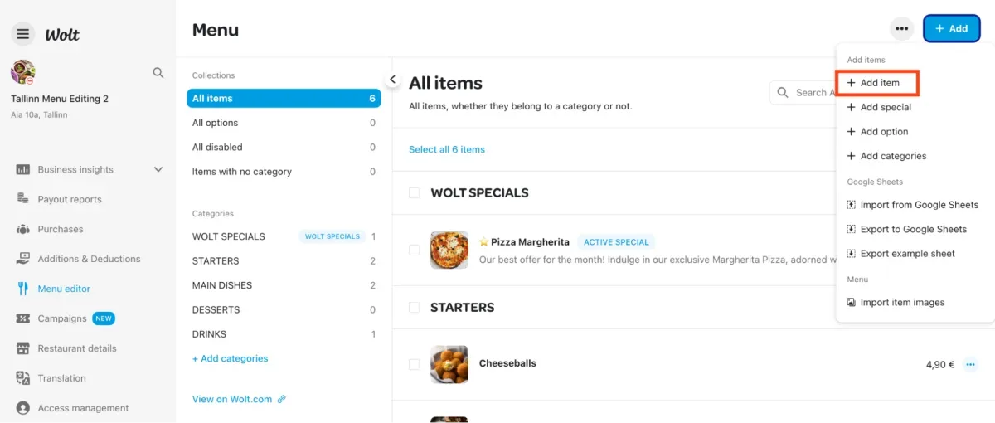The width and height of the screenshot is (995, 423).
Task: Open the Cheeseballs item options menu
Action: pyautogui.click(x=970, y=364)
